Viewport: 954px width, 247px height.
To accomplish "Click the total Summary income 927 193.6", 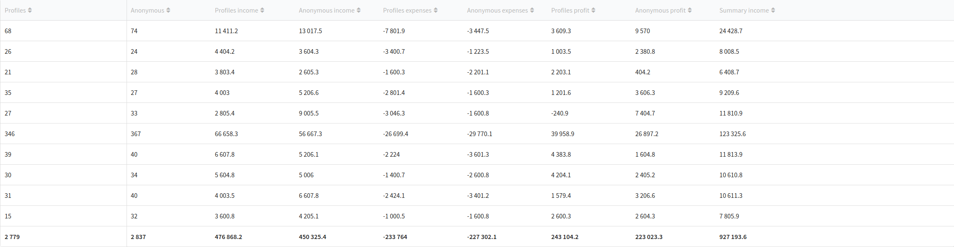I will (733, 237).
